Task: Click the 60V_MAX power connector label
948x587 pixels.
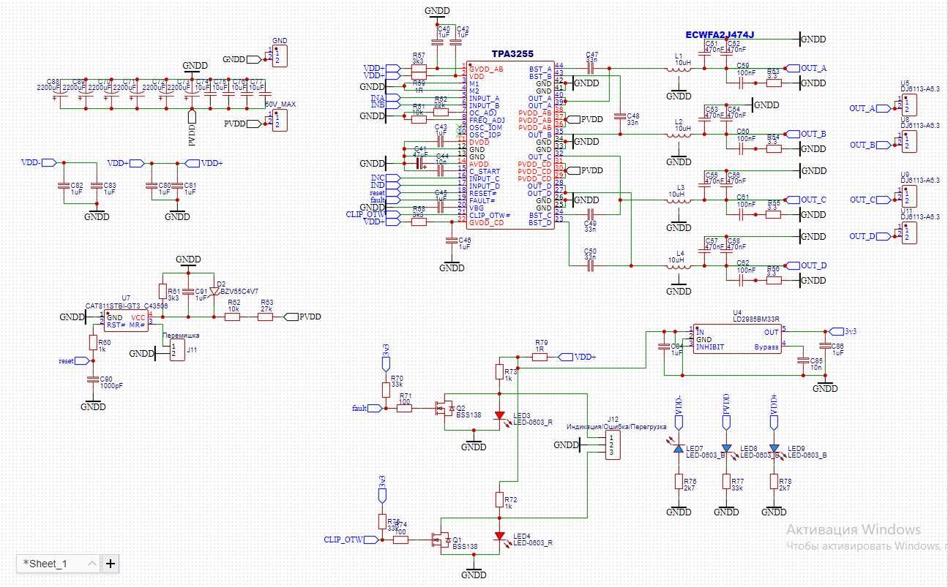Action: tap(280, 105)
